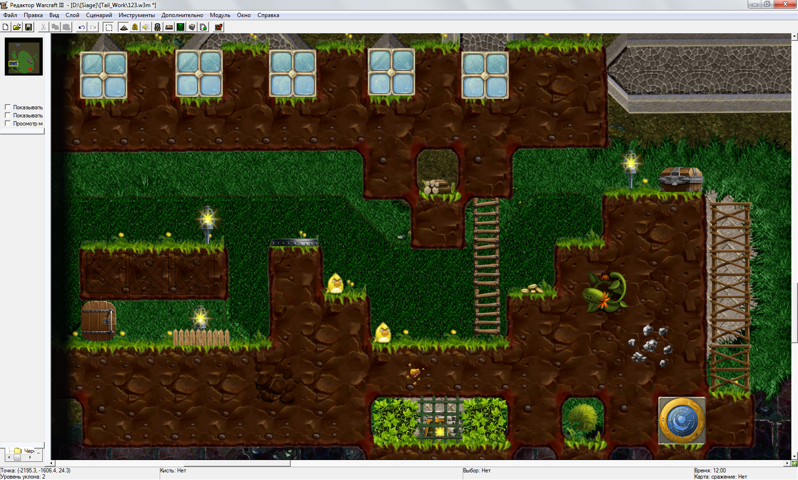Image resolution: width=798 pixels, height=480 pixels.
Task: Click the map view scroll-up arrow
Action: point(794,36)
